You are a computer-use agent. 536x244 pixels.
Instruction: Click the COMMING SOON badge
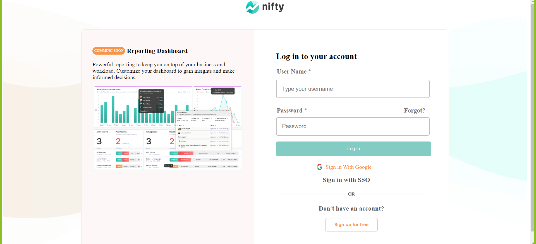pos(109,51)
